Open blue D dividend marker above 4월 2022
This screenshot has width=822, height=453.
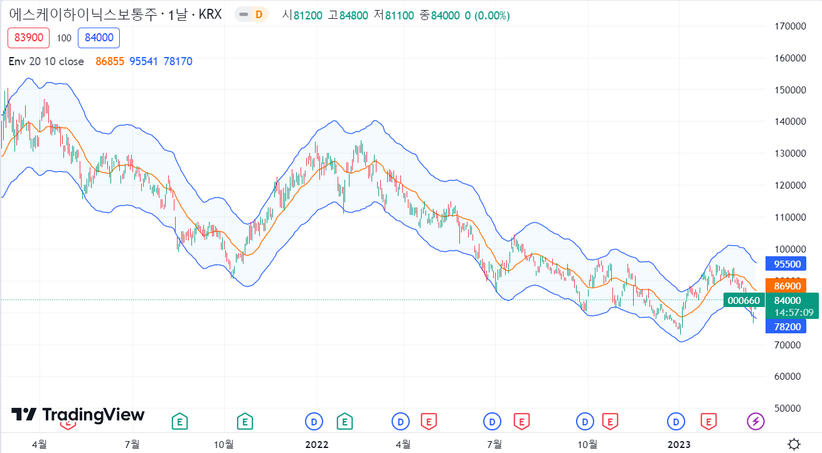tap(400, 422)
